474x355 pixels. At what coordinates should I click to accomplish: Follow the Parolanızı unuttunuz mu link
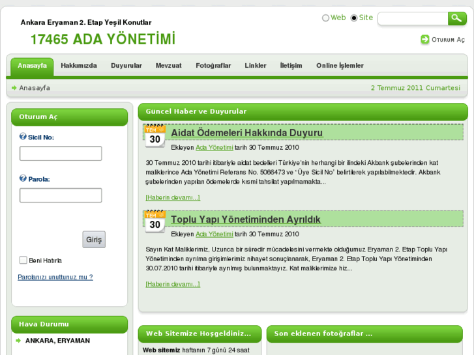pos(55,277)
